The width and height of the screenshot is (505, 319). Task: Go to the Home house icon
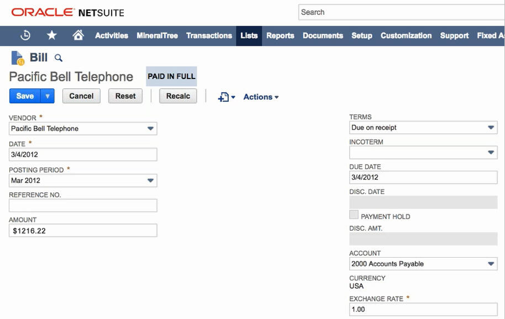coord(78,35)
